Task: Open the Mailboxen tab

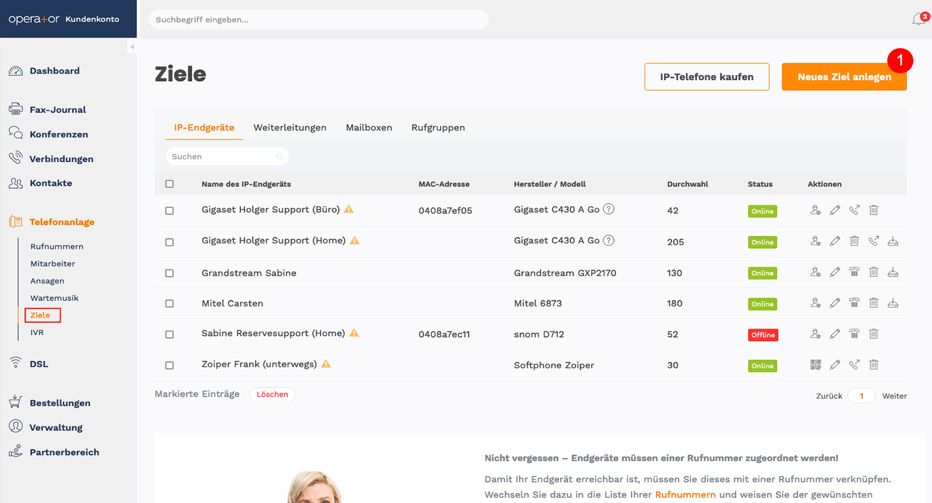Action: pos(369,127)
